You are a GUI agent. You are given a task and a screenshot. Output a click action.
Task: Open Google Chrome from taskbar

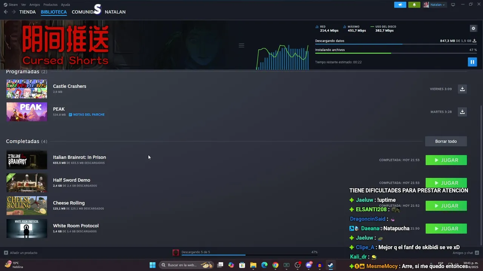pyautogui.click(x=275, y=265)
